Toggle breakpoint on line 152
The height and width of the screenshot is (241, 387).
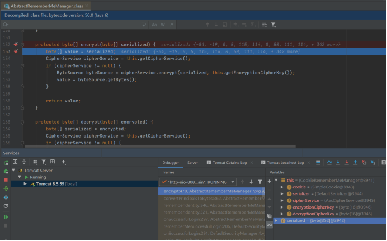click(x=16, y=44)
